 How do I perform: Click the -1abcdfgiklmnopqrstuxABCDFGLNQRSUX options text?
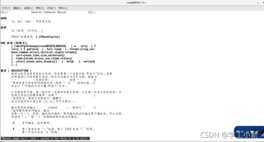click(x=39, y=46)
